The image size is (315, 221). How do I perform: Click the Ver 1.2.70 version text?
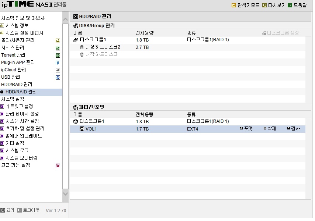pyautogui.click(x=56, y=211)
